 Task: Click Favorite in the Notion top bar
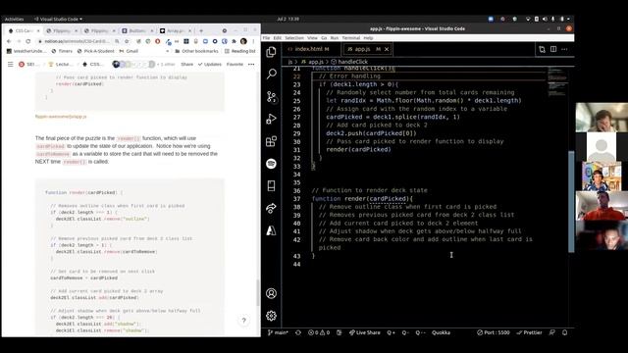[x=235, y=64]
